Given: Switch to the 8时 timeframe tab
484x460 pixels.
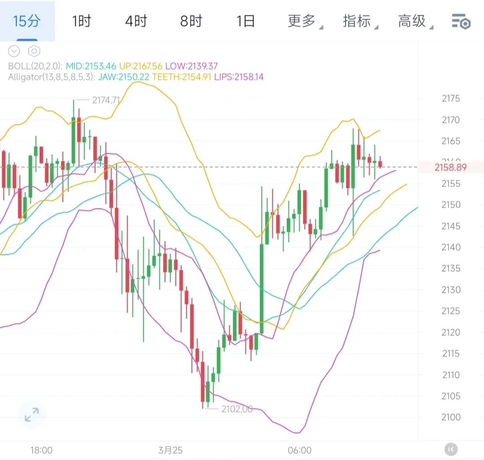Looking at the screenshot, I should coord(191,21).
